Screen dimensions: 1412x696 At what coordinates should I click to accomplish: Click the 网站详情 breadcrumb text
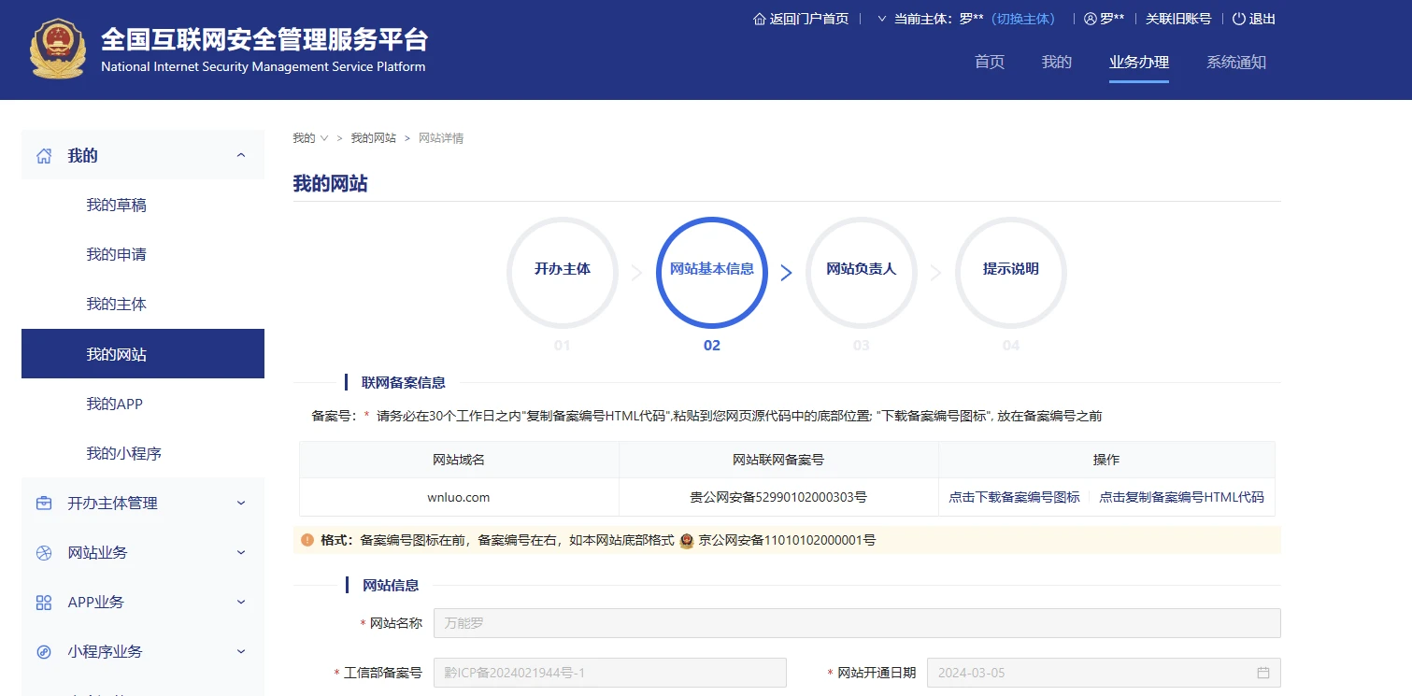pyautogui.click(x=441, y=138)
